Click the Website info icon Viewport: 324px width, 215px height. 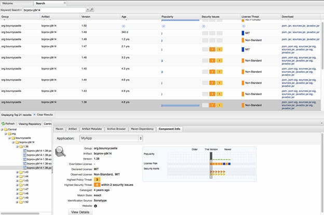95,206
